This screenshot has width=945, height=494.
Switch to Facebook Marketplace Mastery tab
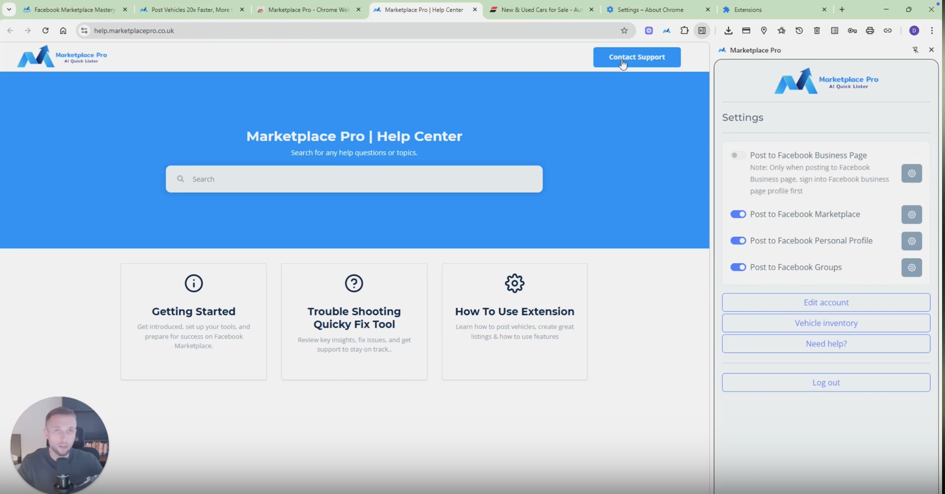(x=75, y=9)
